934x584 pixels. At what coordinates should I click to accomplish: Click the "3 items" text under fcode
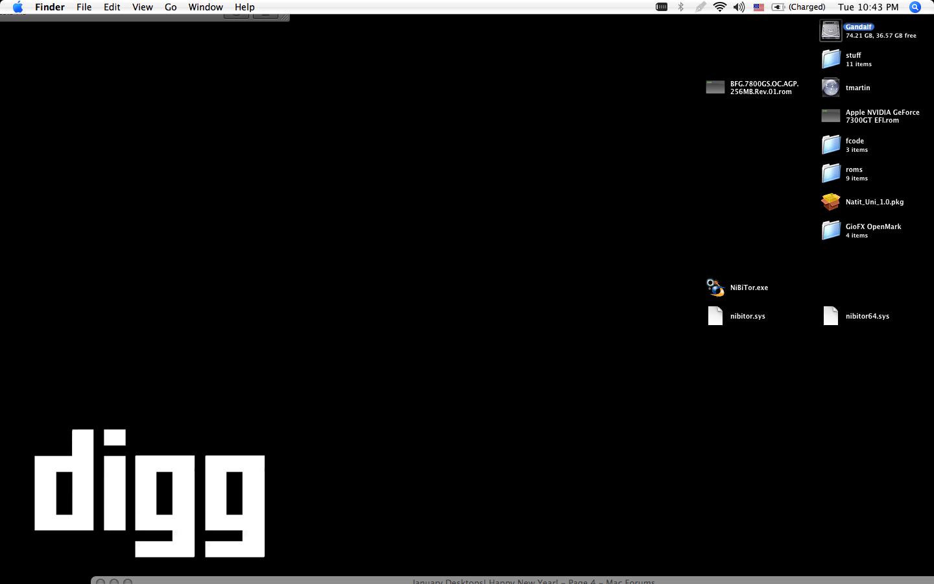(x=857, y=150)
